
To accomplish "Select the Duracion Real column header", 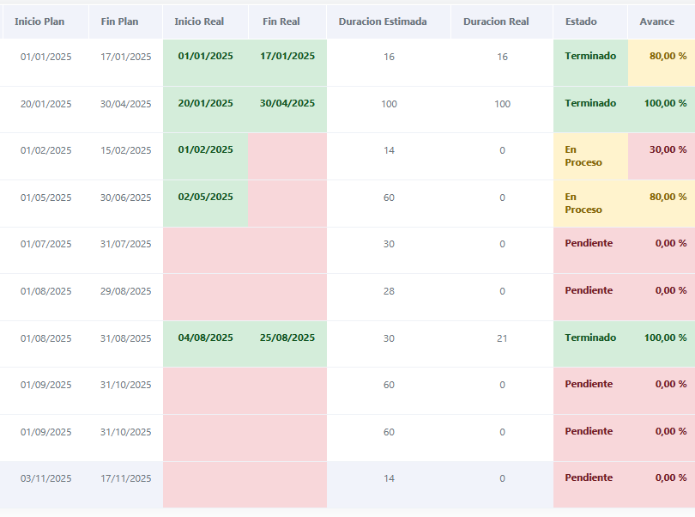I will 496,21.
